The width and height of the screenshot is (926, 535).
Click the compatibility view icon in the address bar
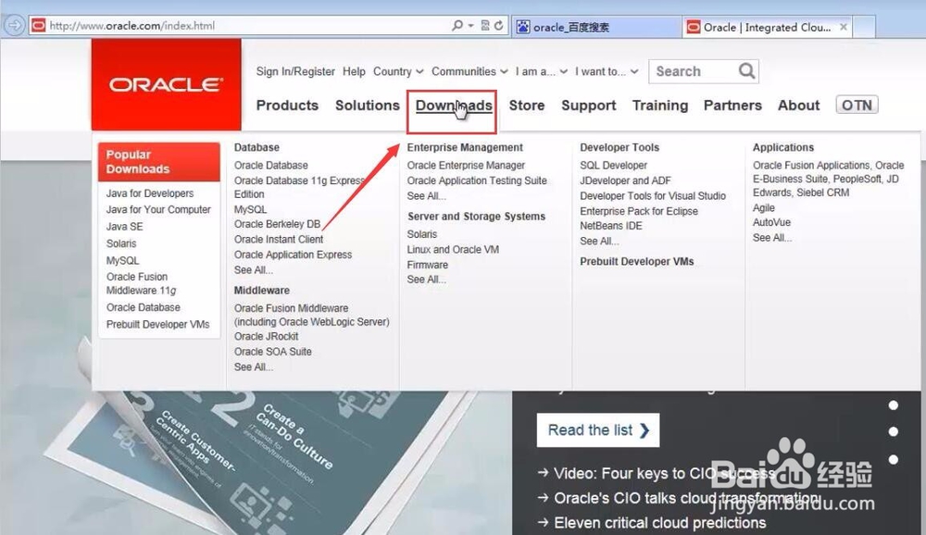point(485,25)
